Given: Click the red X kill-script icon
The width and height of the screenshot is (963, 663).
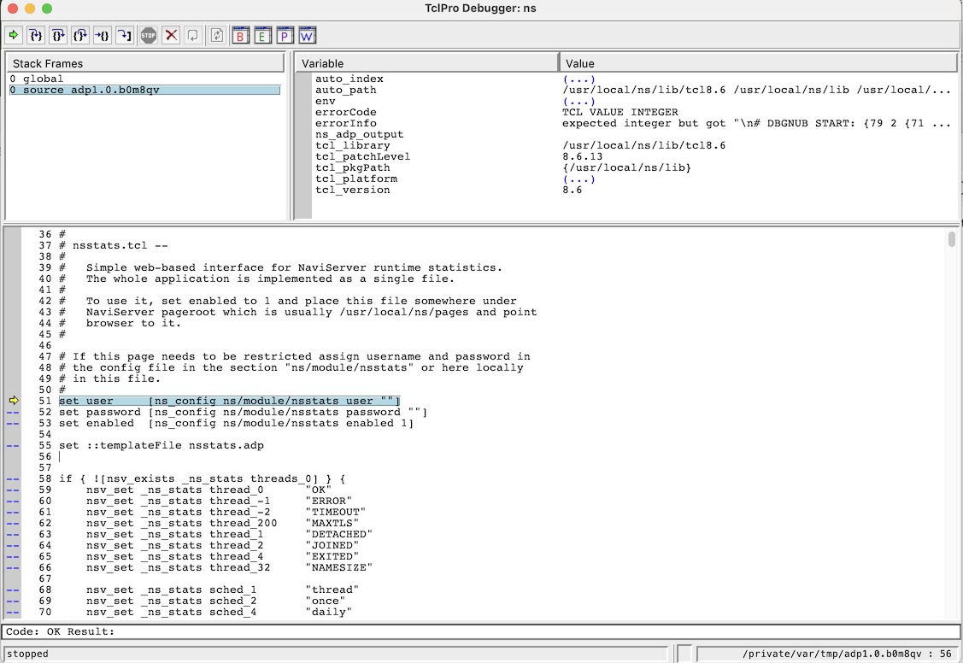Looking at the screenshot, I should [x=169, y=35].
